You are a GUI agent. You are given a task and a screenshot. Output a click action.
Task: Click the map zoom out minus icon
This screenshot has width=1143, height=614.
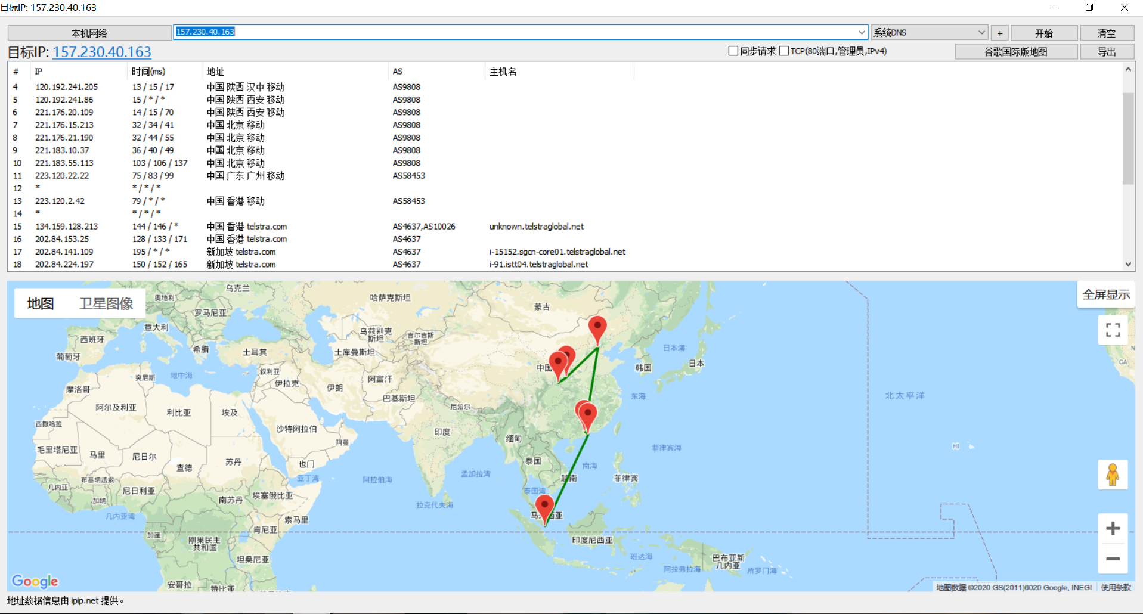coord(1113,559)
